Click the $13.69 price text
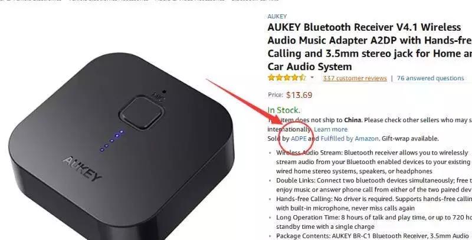 tap(299, 95)
